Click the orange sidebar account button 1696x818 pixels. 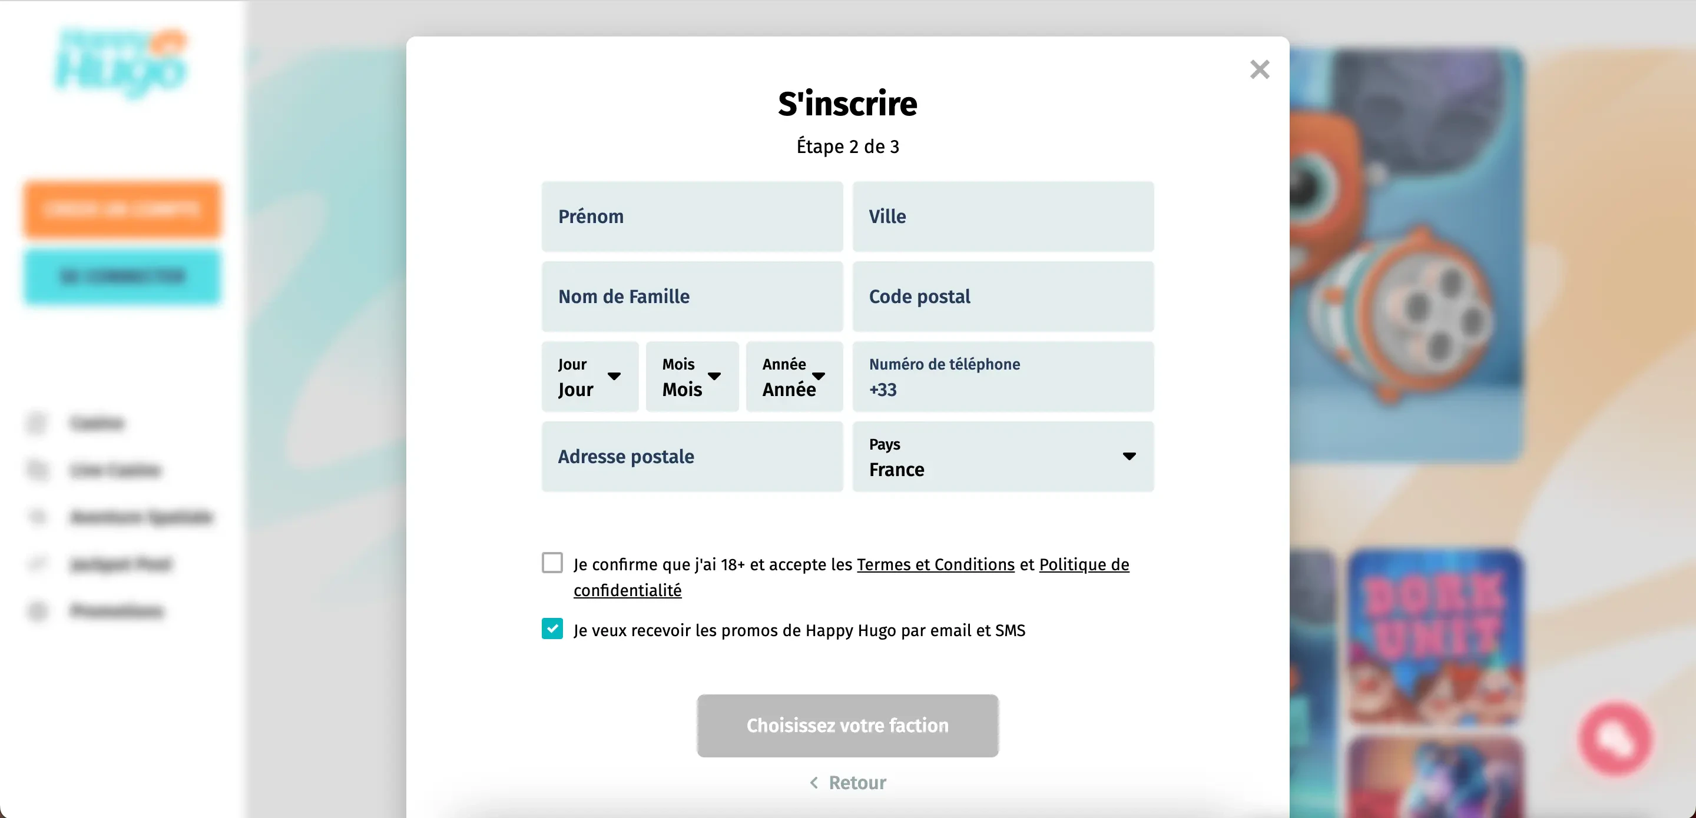pos(122,210)
